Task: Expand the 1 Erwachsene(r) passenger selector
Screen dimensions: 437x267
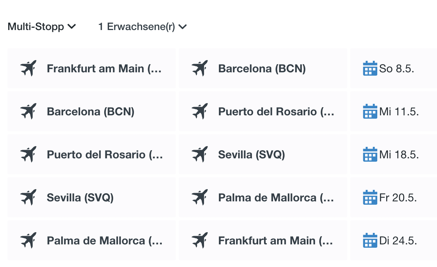Action: 142,27
